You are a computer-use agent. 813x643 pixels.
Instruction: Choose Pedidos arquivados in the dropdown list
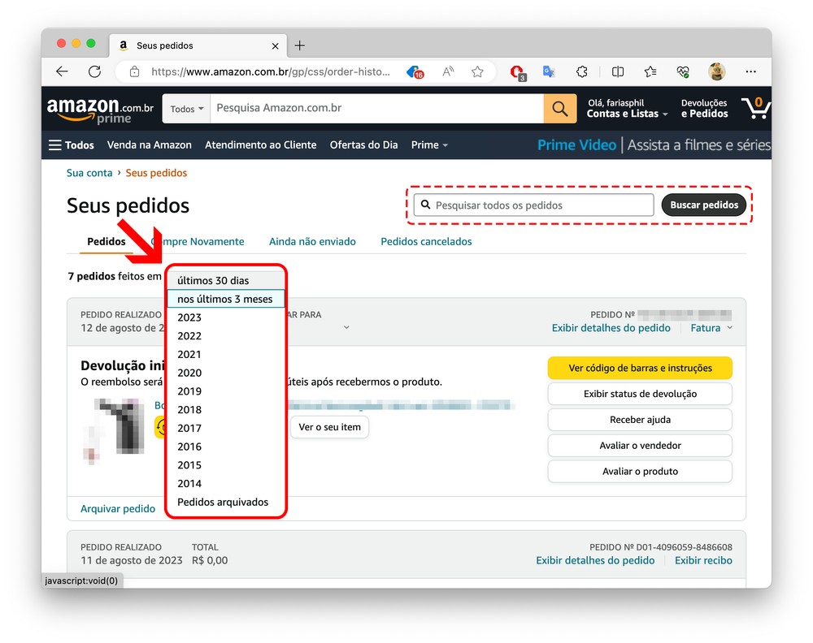[223, 502]
